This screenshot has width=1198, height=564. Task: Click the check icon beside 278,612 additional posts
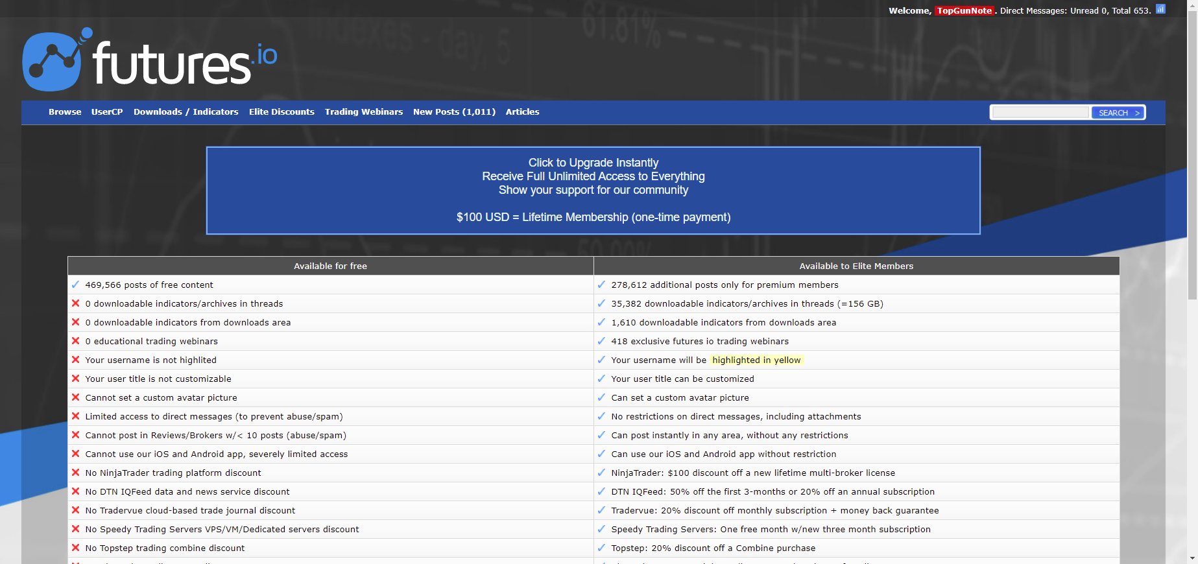pyautogui.click(x=601, y=285)
